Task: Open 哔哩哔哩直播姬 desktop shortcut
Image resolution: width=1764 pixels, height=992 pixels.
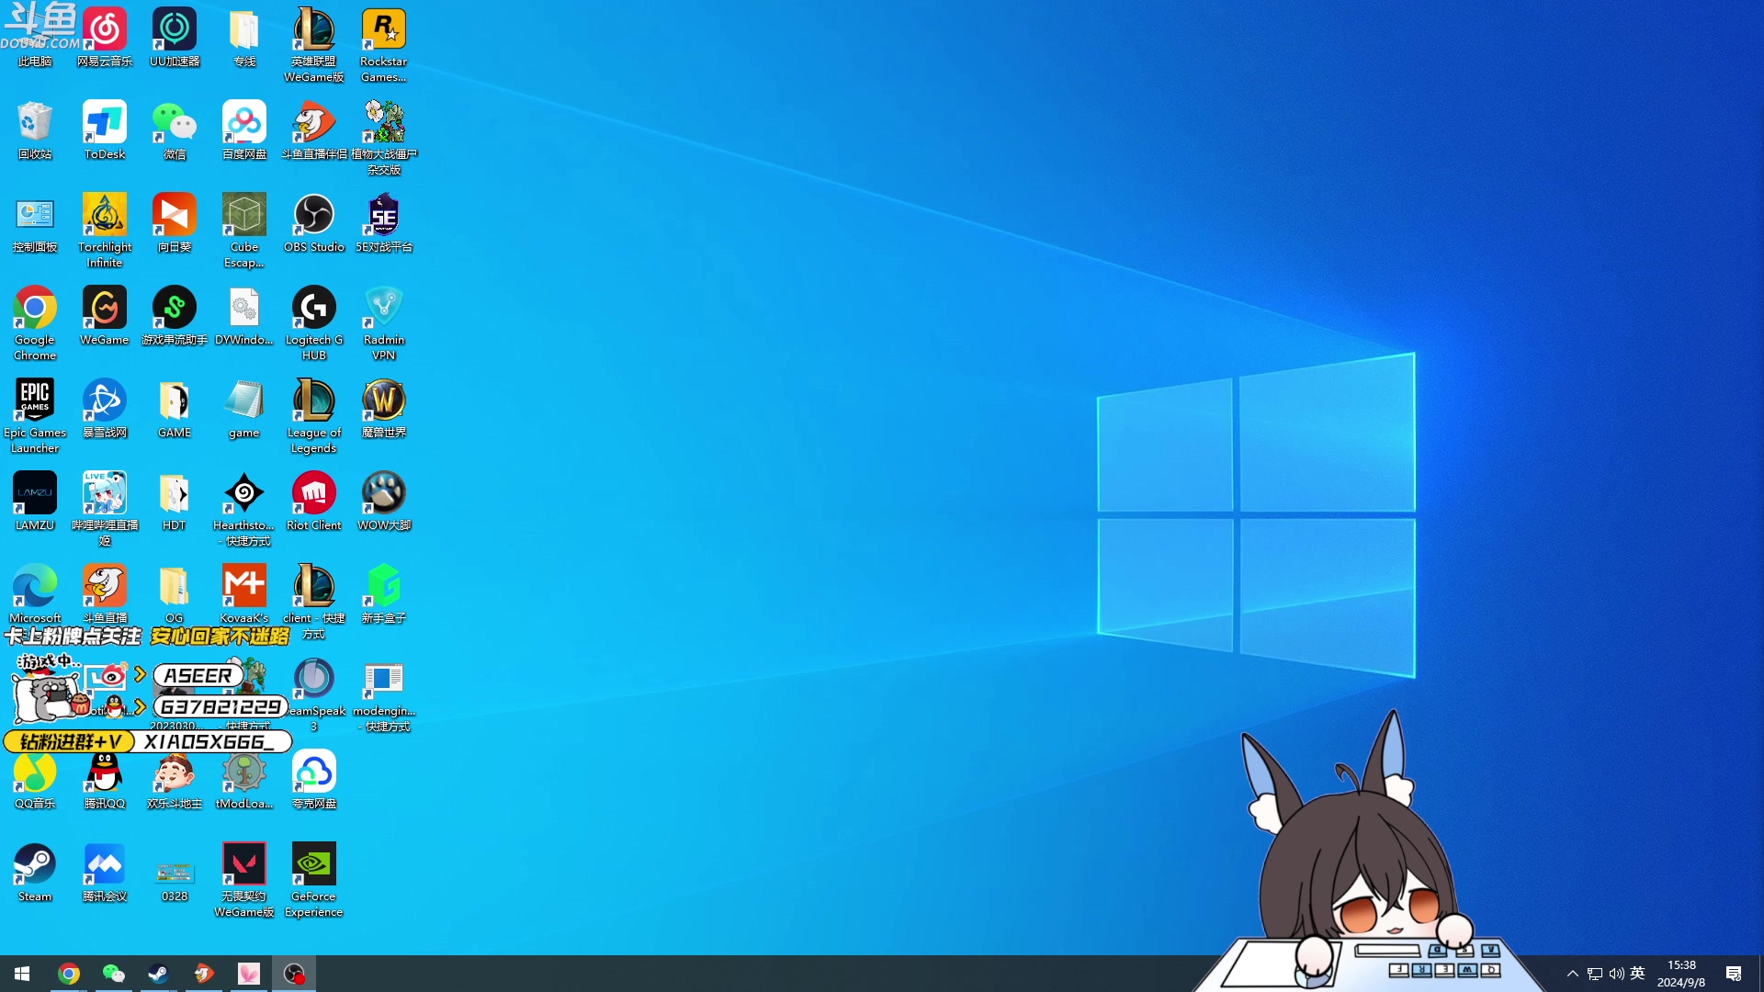Action: point(105,508)
